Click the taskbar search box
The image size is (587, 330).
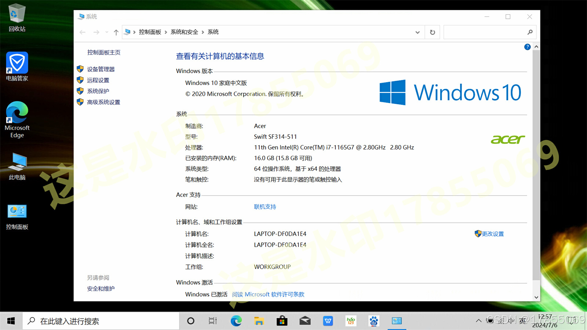coord(101,321)
